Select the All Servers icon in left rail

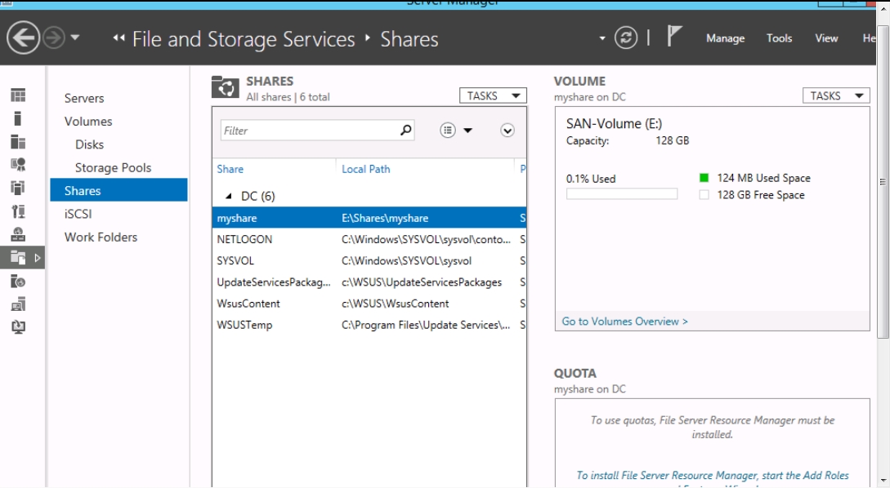[18, 142]
